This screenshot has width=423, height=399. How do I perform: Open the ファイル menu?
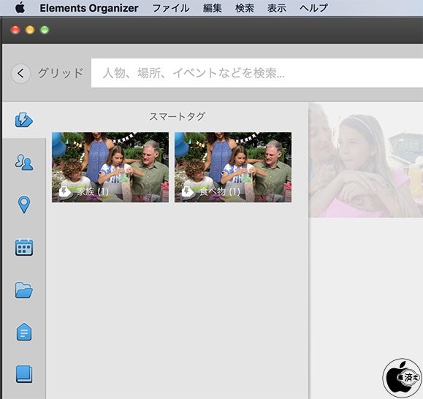pyautogui.click(x=171, y=8)
